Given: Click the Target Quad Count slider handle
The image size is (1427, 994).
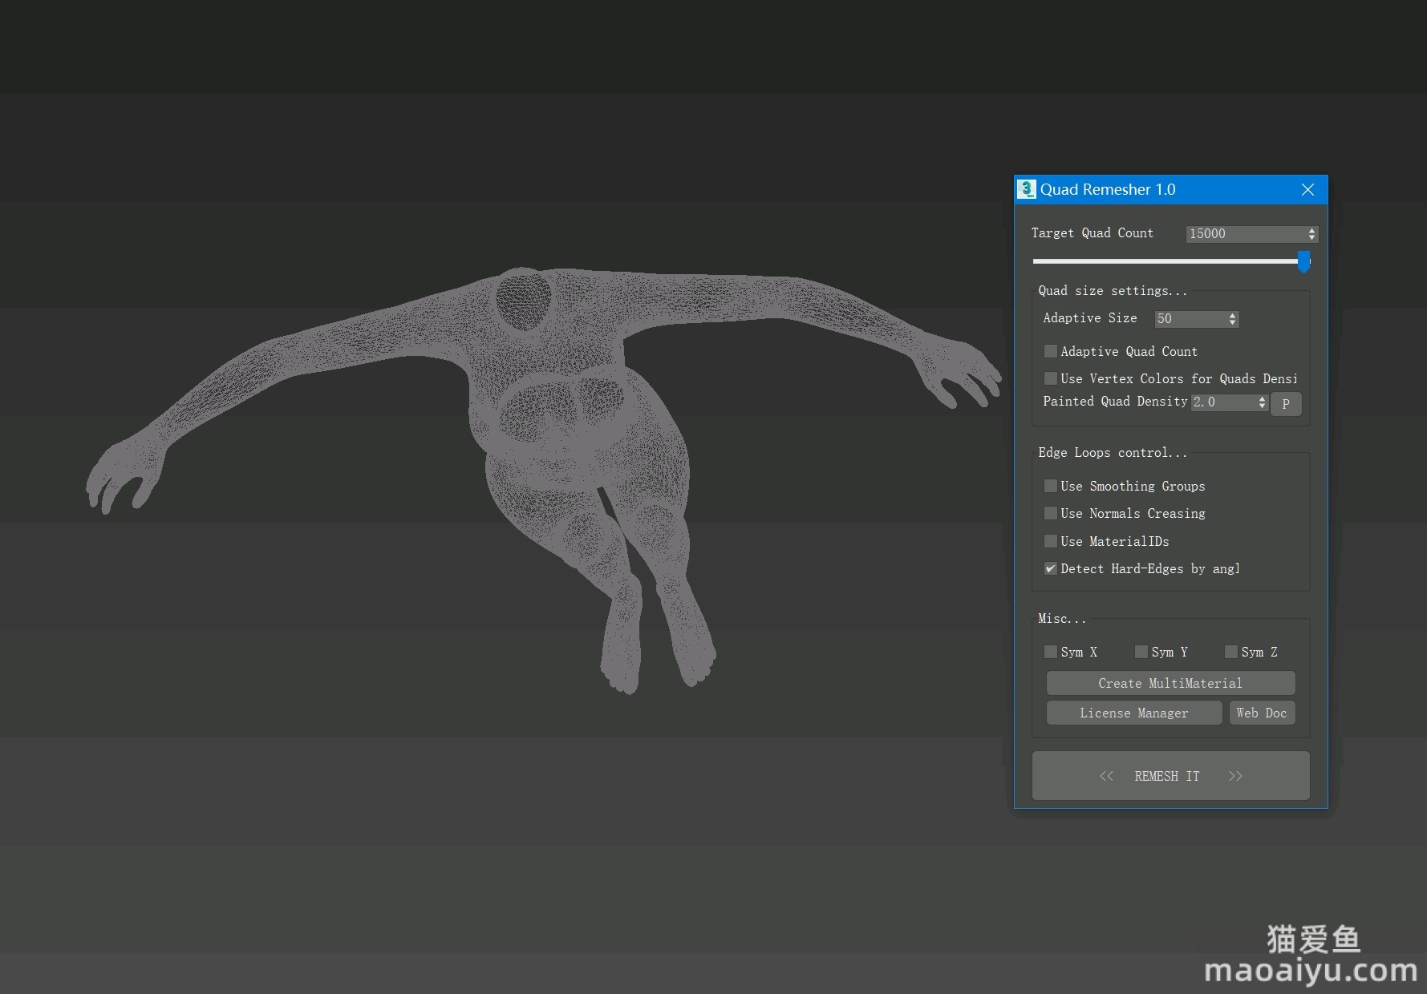Looking at the screenshot, I should tap(1303, 261).
